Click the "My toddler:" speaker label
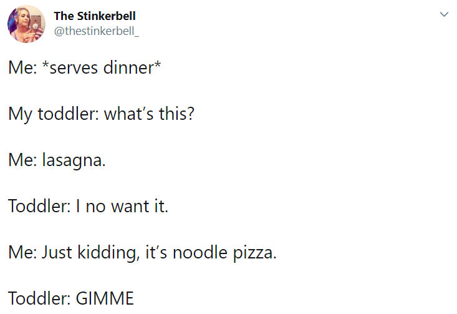This screenshot has height=314, width=457. 54,114
